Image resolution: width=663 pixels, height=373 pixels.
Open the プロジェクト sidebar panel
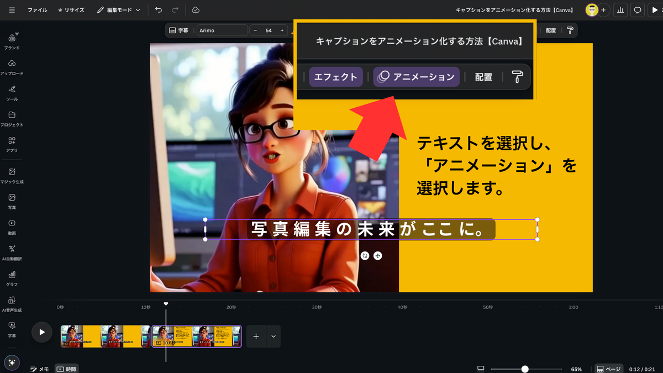[x=12, y=119]
